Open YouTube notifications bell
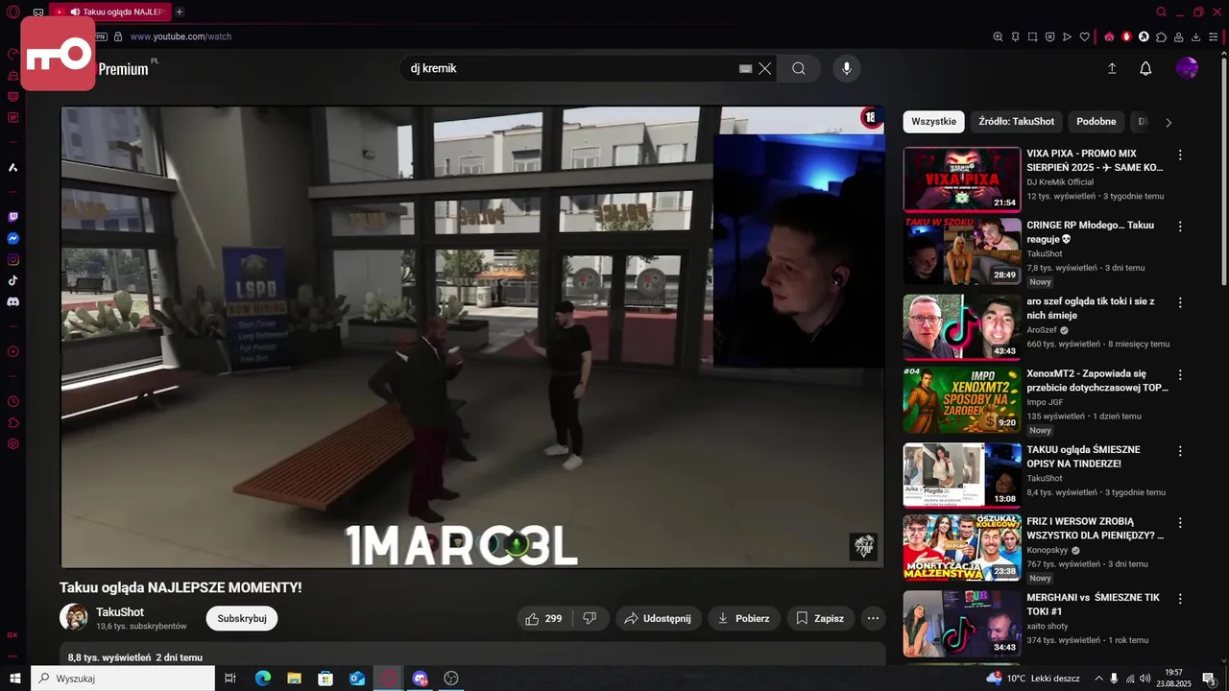 click(x=1145, y=68)
